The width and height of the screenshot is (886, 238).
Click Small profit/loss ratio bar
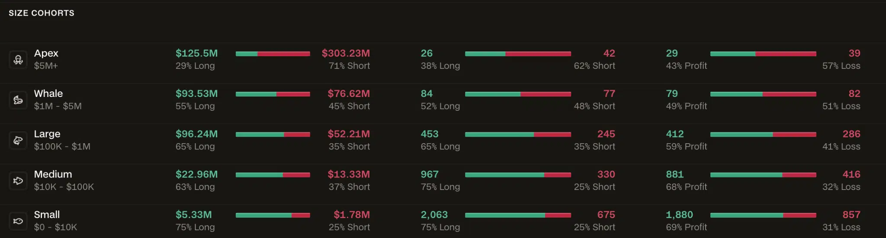pyautogui.click(x=763, y=215)
